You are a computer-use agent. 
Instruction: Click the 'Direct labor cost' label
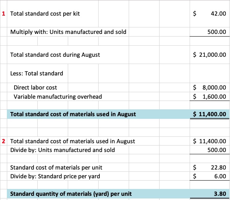(35, 87)
